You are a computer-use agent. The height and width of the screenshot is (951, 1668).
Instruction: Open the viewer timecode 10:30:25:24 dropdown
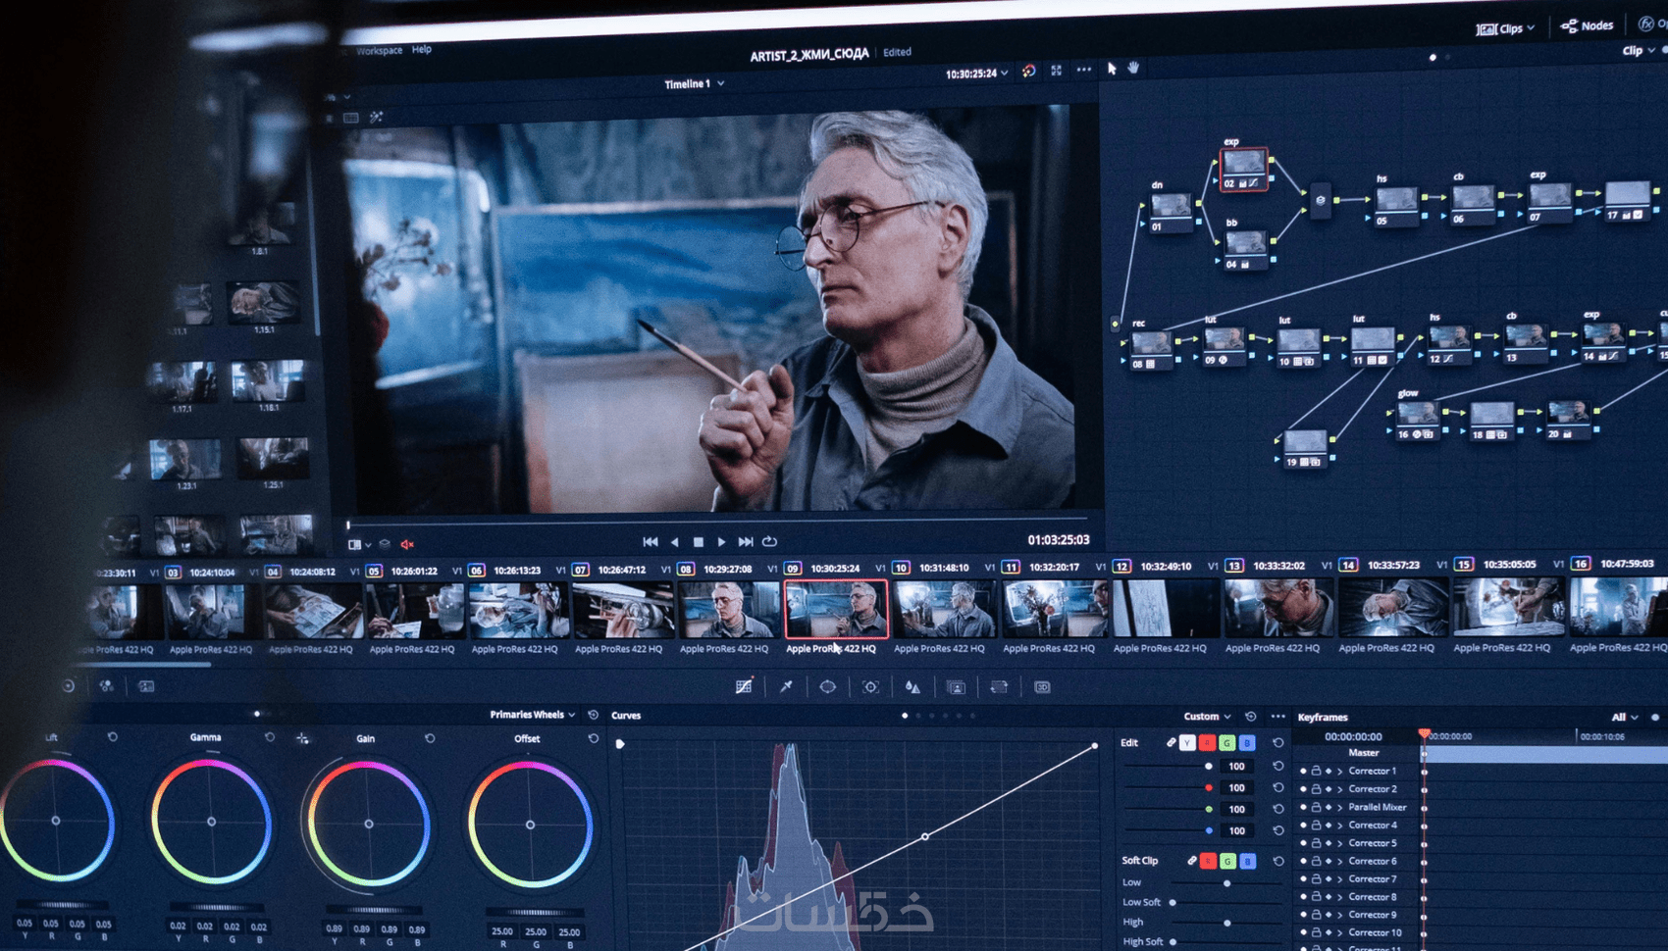[976, 74]
